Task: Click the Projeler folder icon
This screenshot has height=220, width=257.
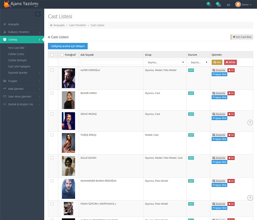Action: pos(5,81)
